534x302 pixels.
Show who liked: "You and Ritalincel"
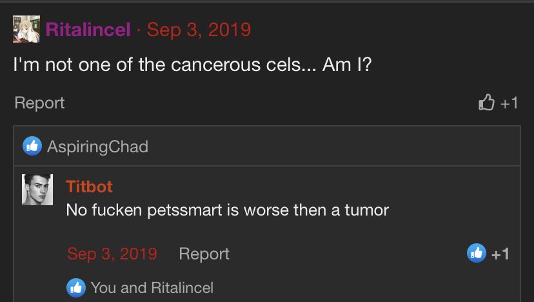[152, 287]
